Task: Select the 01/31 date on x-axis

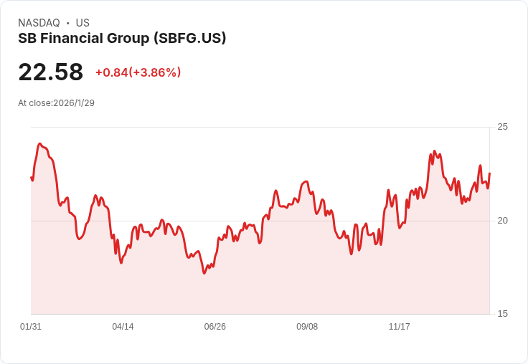Action: click(x=31, y=327)
